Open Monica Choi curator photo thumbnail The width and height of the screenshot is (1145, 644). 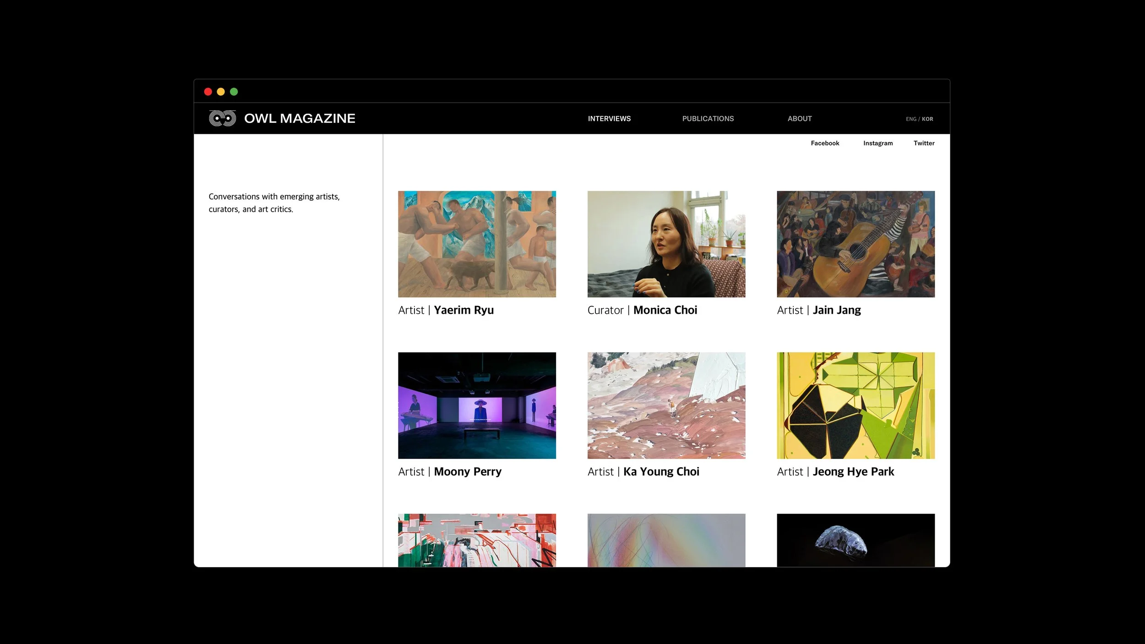pyautogui.click(x=666, y=244)
